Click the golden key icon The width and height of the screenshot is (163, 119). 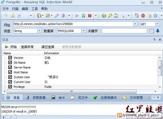[x=110, y=16]
